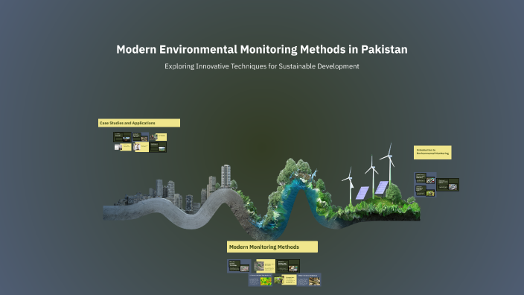Screen dimensions: 524x295
Task: Open Monitoring Methods yellow slide with aerial photo
Action: click(265, 266)
